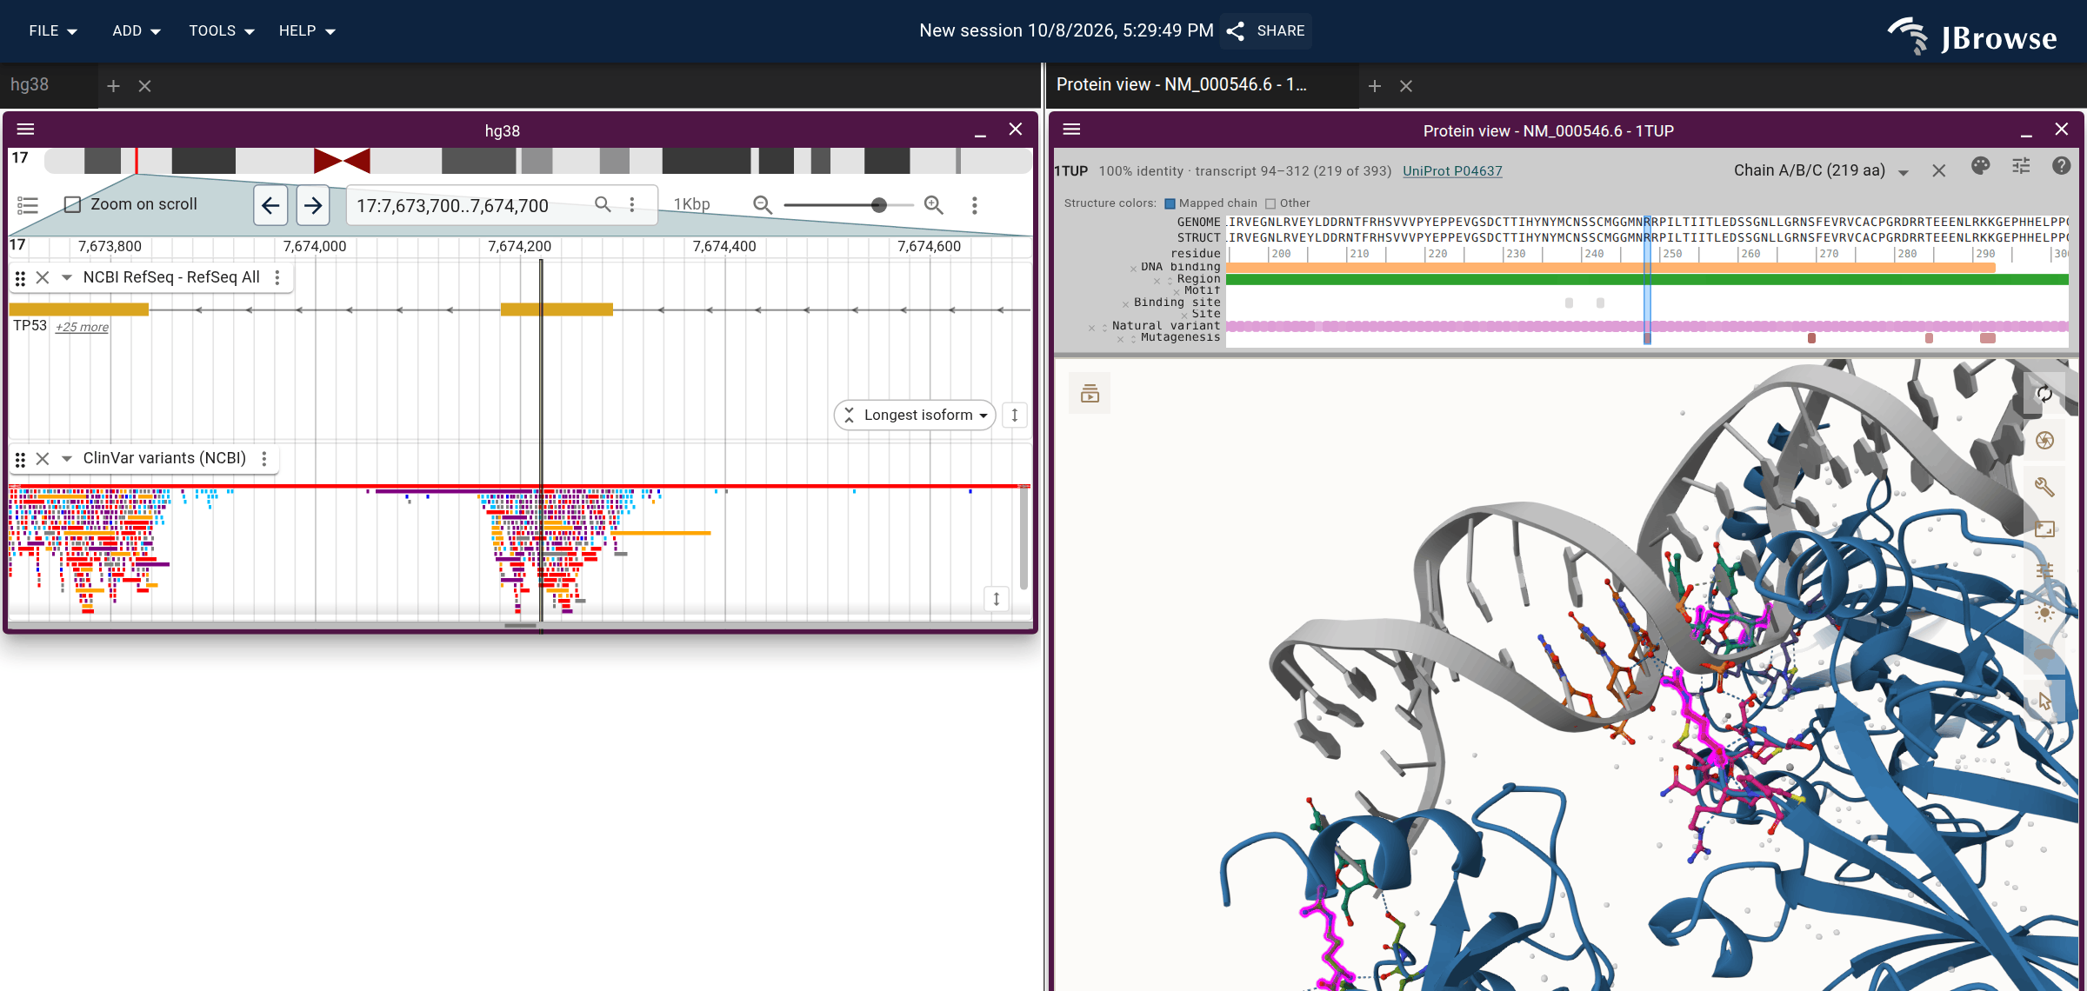Open the wrench controls panel in the 3D viewer
This screenshot has height=991, width=2087.
[2044, 486]
